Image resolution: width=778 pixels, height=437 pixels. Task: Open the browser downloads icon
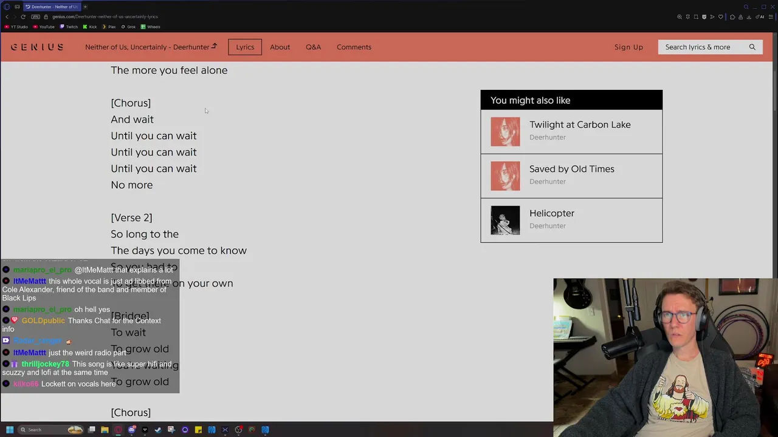point(749,17)
